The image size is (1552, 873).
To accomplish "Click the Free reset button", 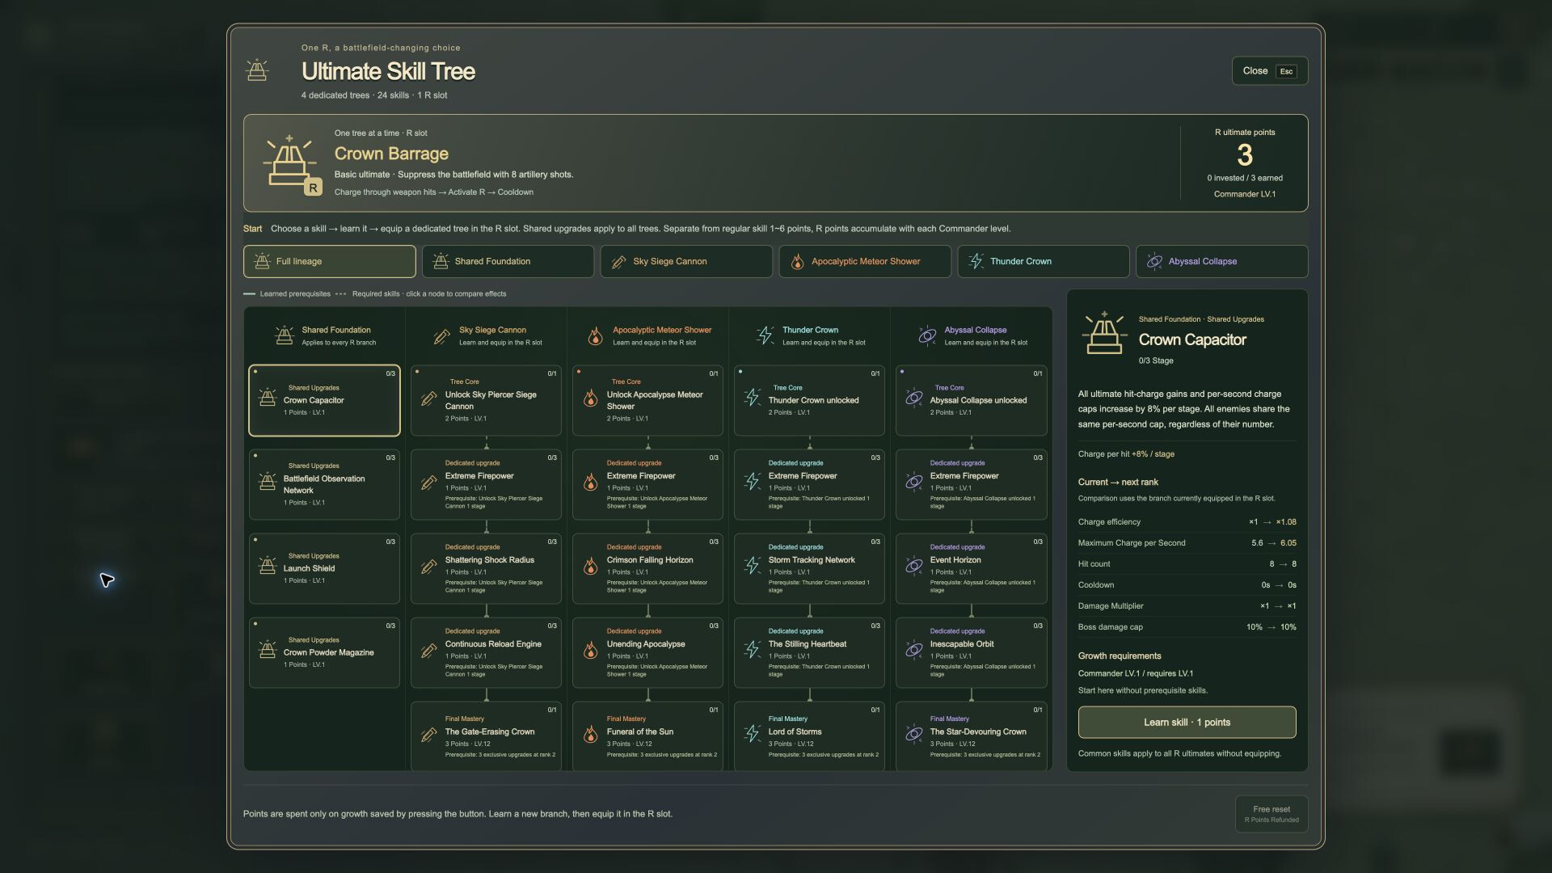I will (x=1272, y=814).
